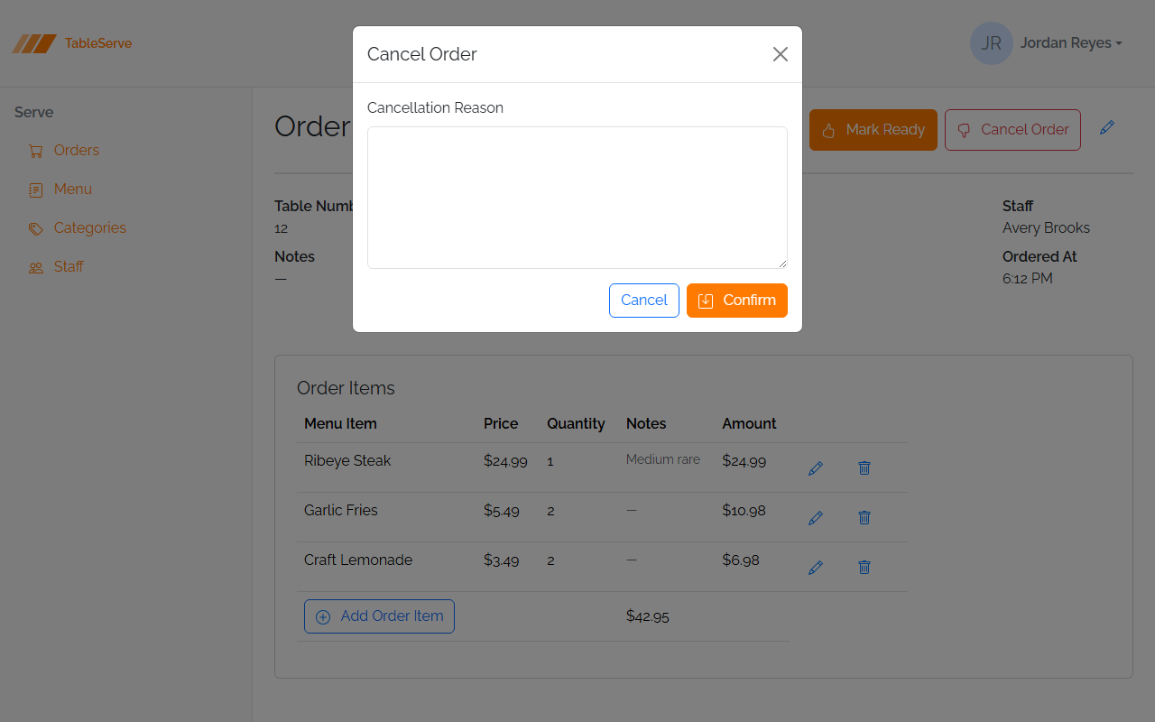Click the Cancel Order dialog title

(x=422, y=54)
